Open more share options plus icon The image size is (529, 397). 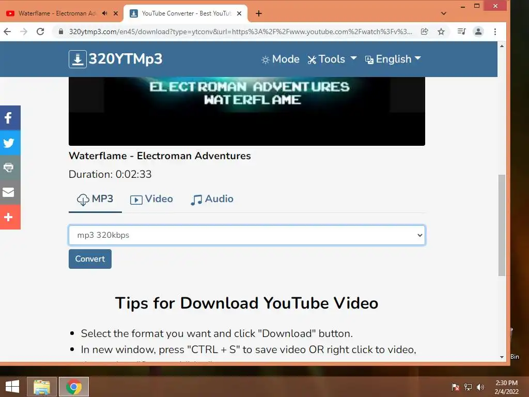(9, 217)
